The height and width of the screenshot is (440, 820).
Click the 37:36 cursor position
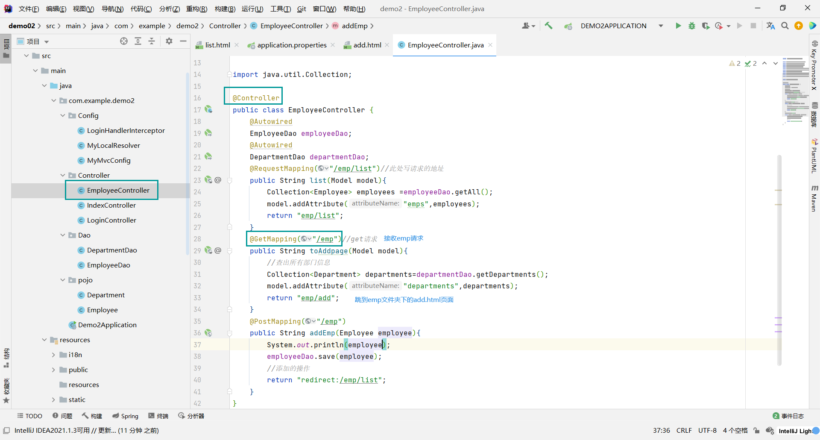pos(661,431)
